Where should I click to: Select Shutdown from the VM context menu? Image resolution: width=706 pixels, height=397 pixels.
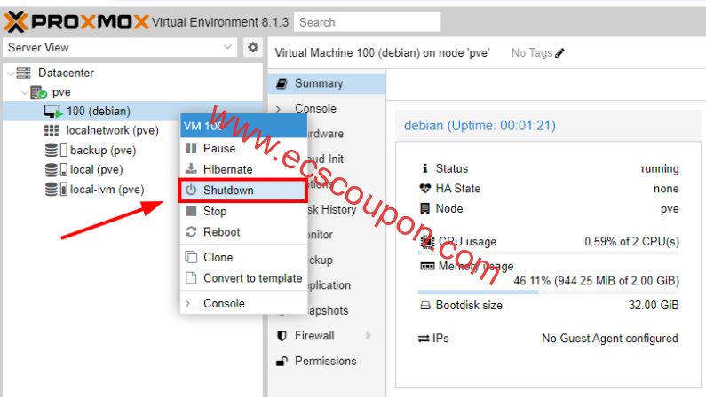pyautogui.click(x=227, y=190)
